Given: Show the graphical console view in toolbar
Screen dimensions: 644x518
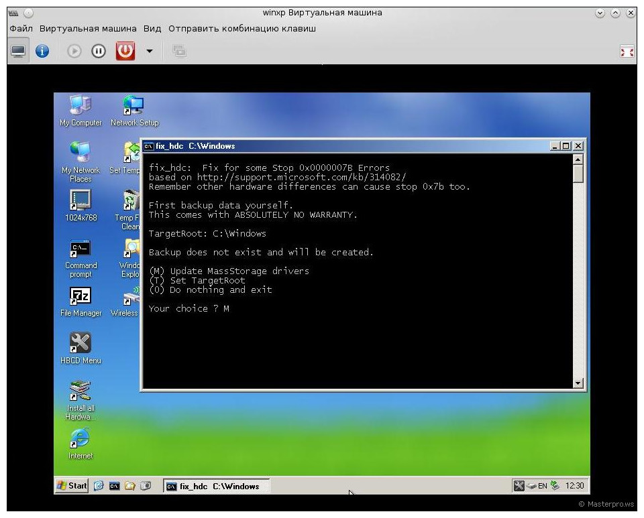Looking at the screenshot, I should (18, 51).
